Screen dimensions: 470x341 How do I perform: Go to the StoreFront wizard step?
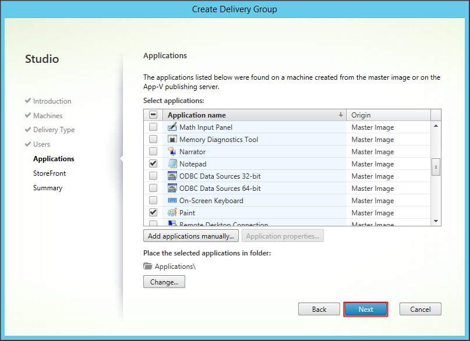pos(50,173)
